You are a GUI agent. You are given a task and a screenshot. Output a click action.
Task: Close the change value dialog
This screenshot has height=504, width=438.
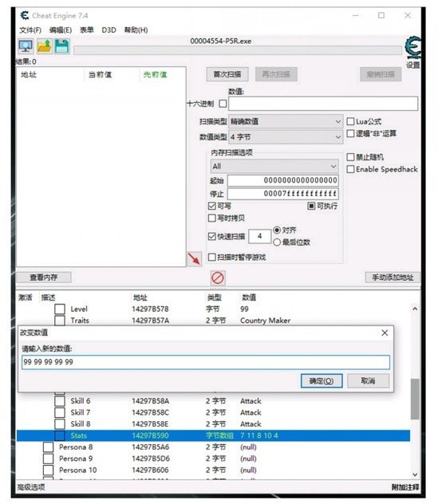[385, 333]
